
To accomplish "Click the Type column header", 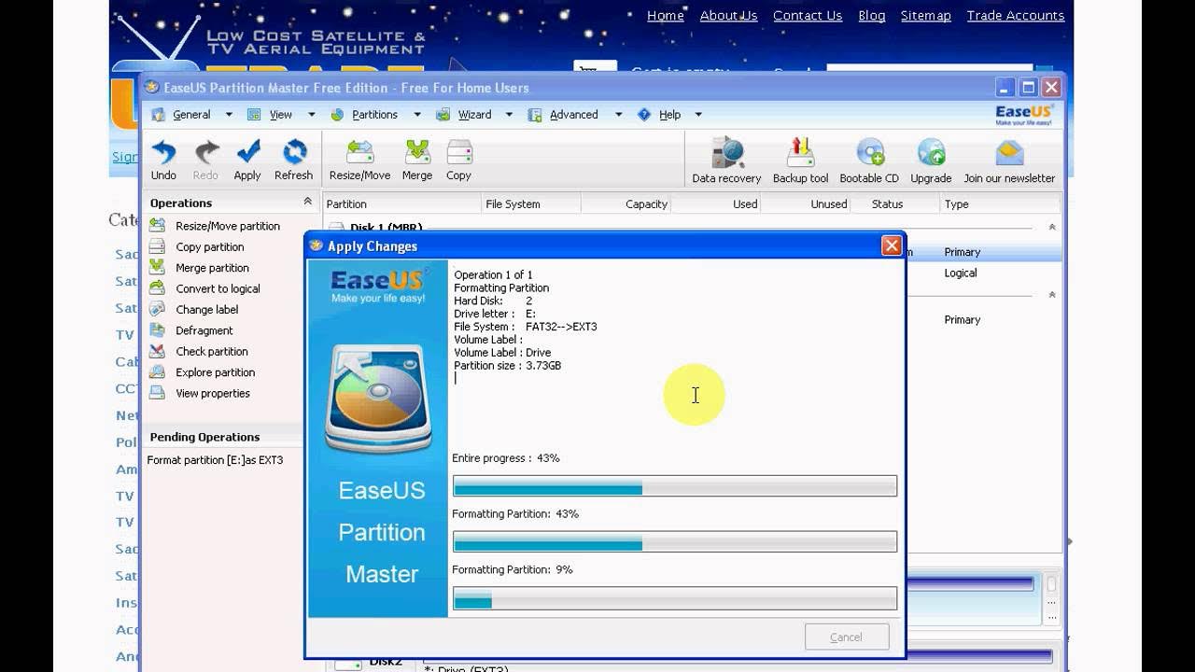I will click(x=1000, y=203).
